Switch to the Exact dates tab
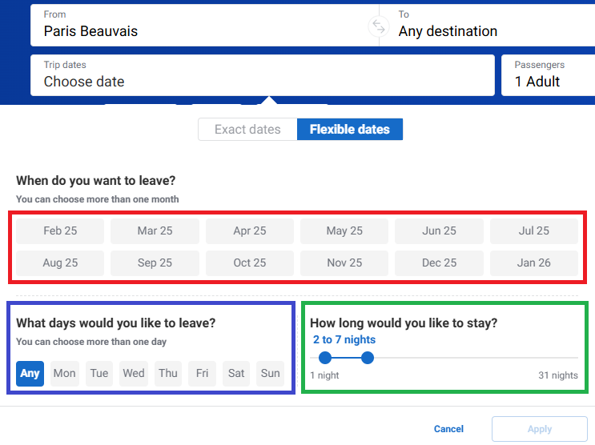The image size is (595, 445). tap(247, 129)
